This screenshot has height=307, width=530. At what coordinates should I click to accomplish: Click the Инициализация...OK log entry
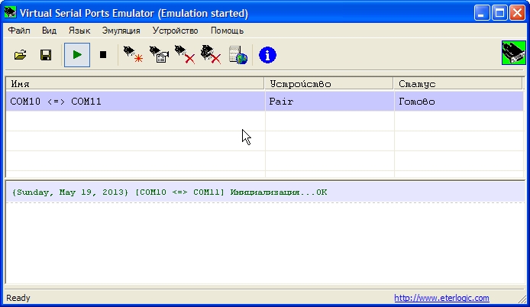265,192
